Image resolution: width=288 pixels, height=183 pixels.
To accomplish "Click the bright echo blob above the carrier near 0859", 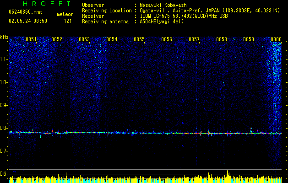I will pos(251,129).
